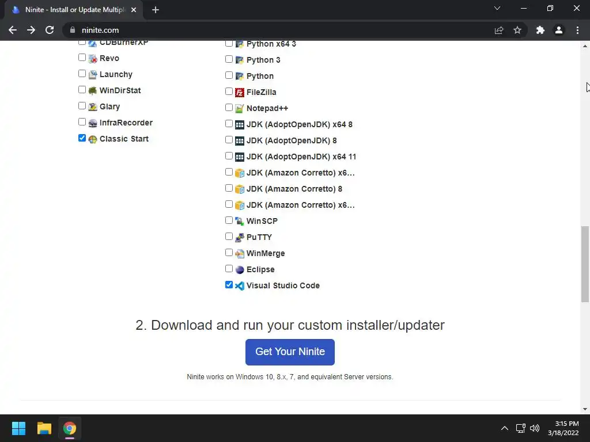Click the JDK Amazon Corretto 8 icon
This screenshot has height=442, width=590.
[239, 189]
